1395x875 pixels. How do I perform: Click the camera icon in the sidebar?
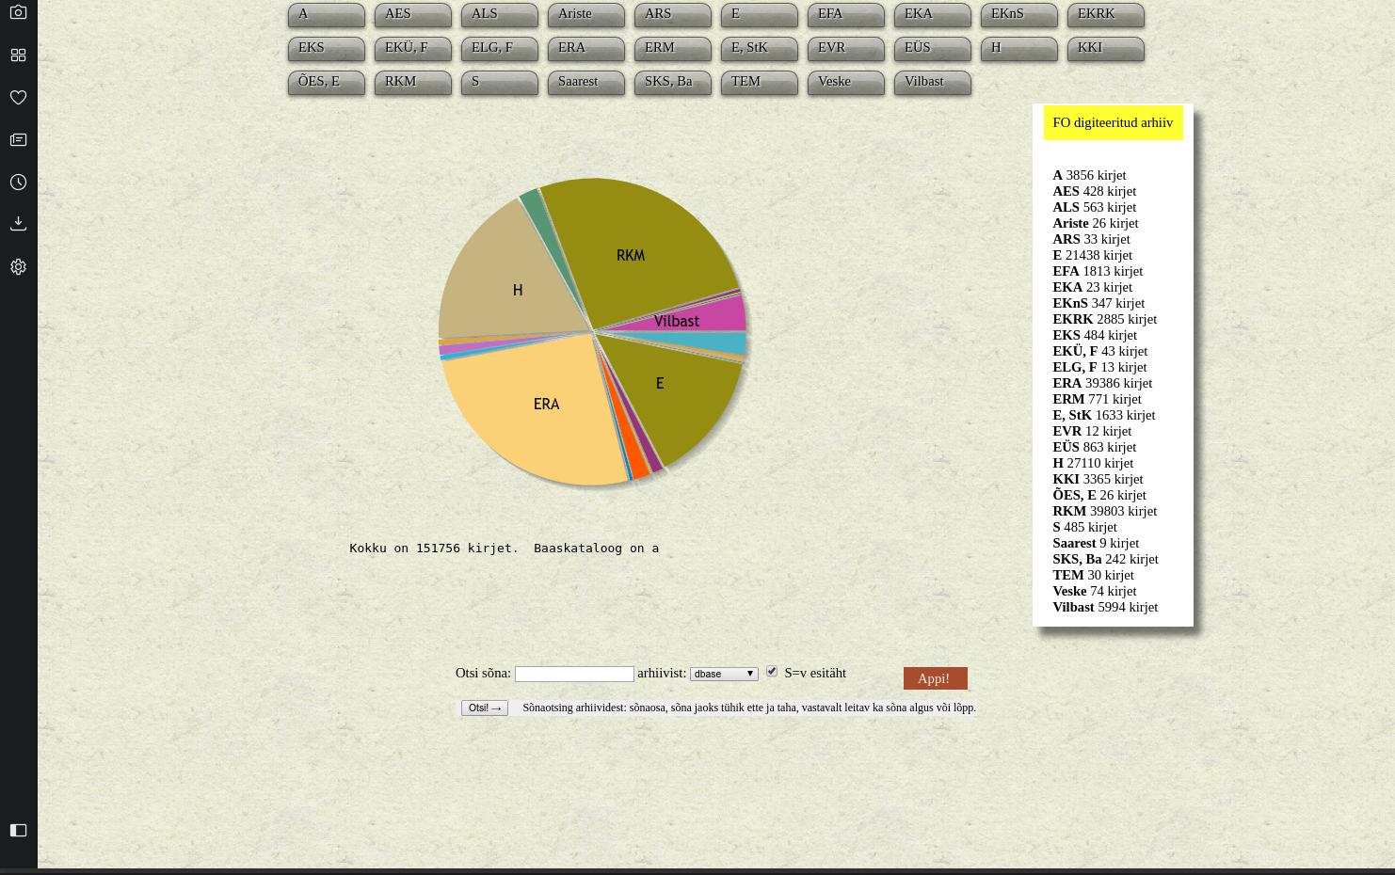click(18, 13)
